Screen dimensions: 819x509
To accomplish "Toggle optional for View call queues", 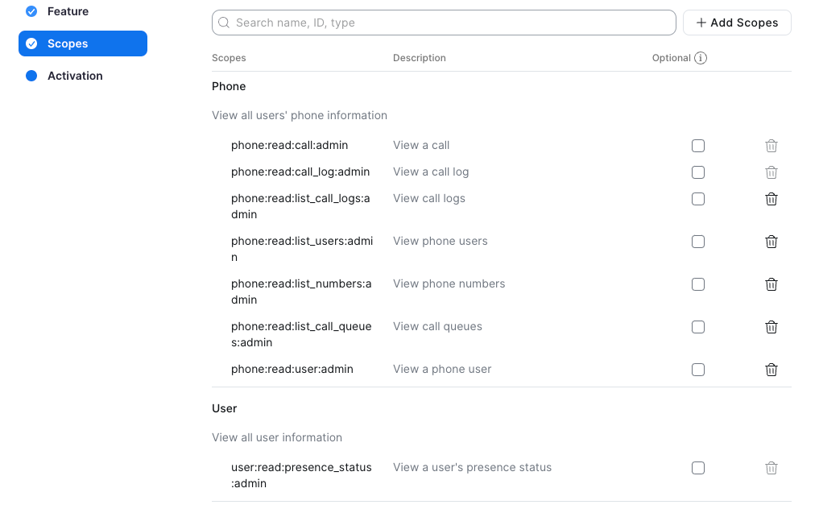I will (x=698, y=327).
